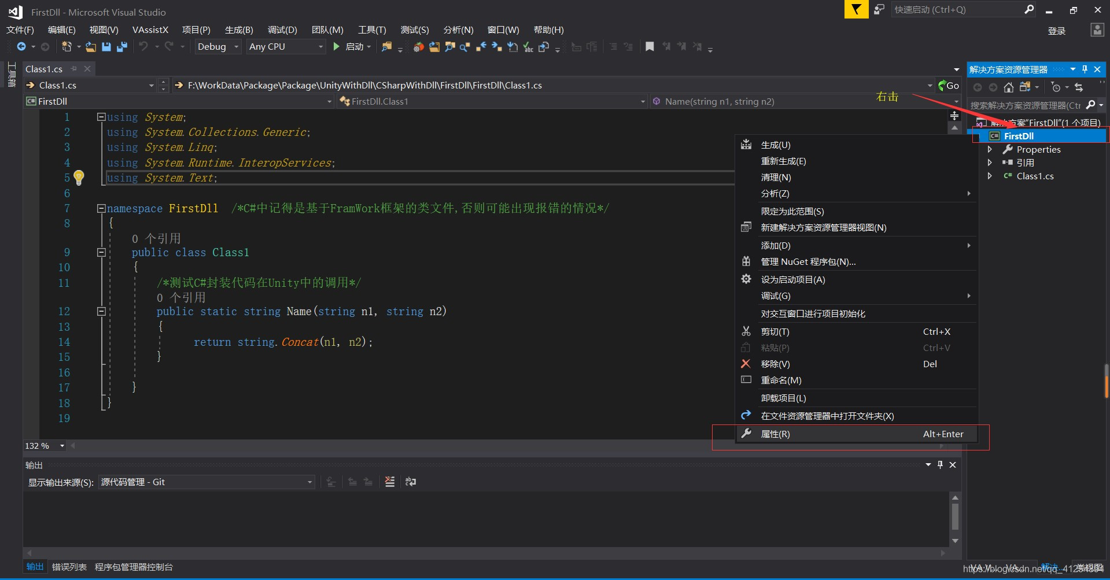The height and width of the screenshot is (580, 1110).
Task: Select 属性(R) in context menu
Action: pyautogui.click(x=856, y=434)
